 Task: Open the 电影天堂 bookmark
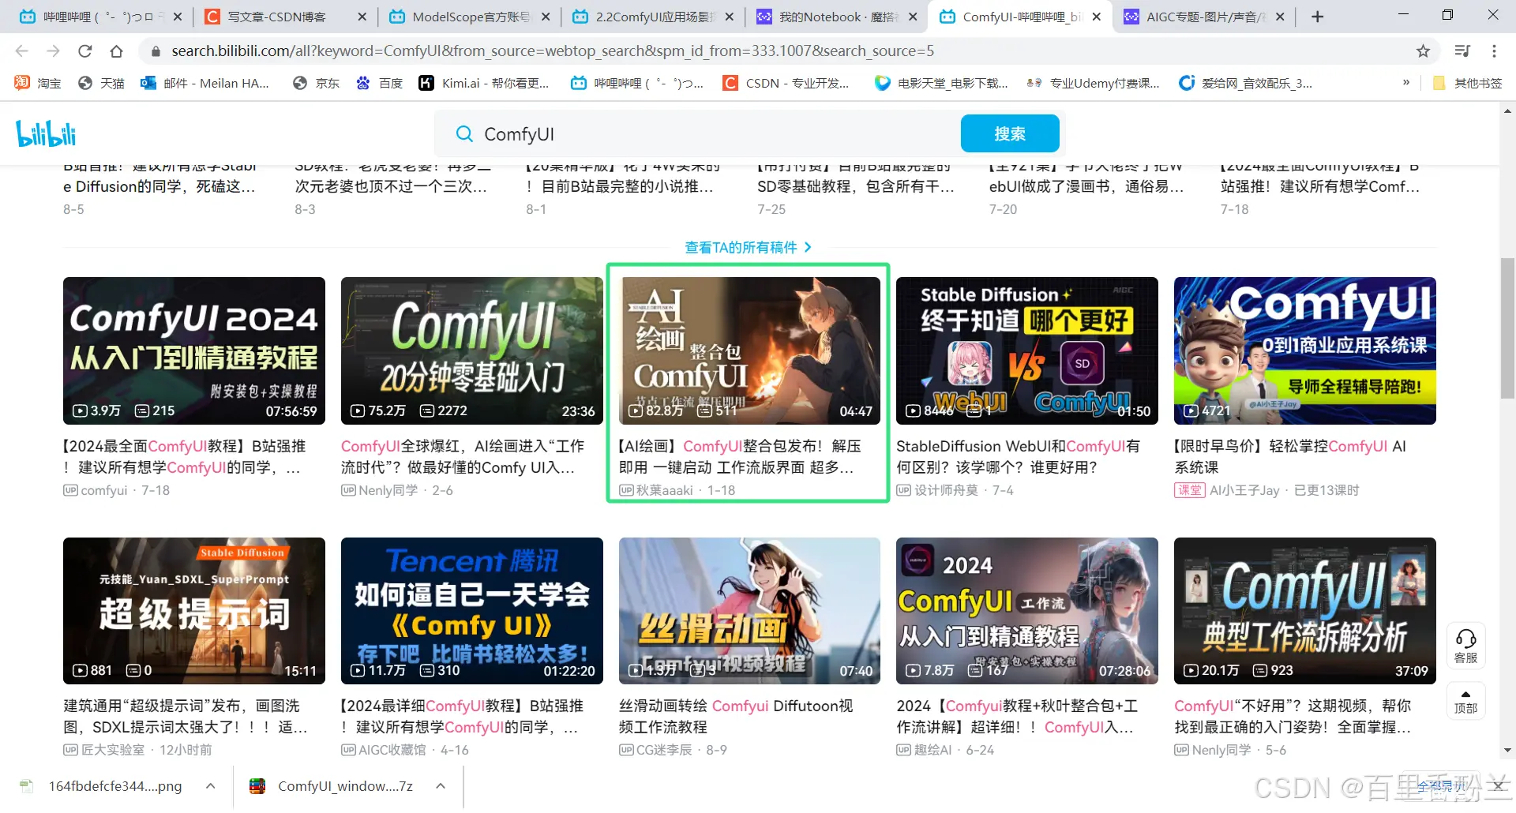[941, 83]
